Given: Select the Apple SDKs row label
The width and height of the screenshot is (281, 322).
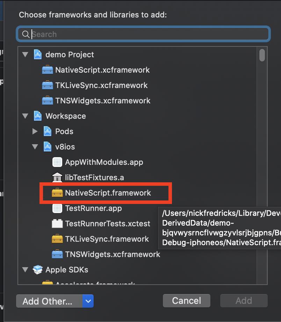Looking at the screenshot, I should click(67, 270).
